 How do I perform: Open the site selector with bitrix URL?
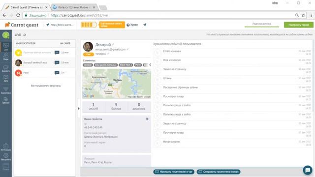click(x=60, y=25)
